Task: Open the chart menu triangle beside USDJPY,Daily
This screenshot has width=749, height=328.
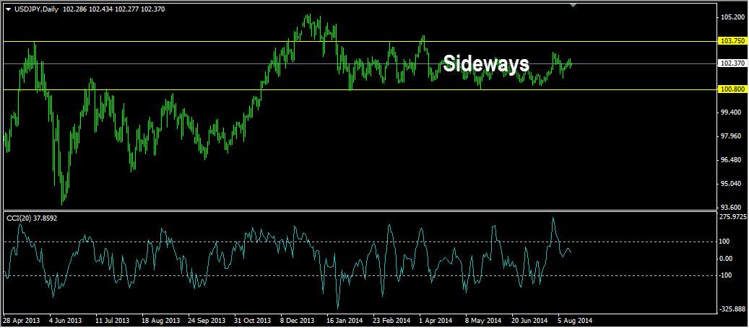Action: click(x=9, y=9)
